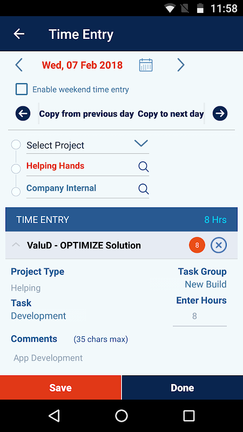Viewport: 243px width, 432px height.
Task: Save the time entry
Action: [x=60, y=387]
